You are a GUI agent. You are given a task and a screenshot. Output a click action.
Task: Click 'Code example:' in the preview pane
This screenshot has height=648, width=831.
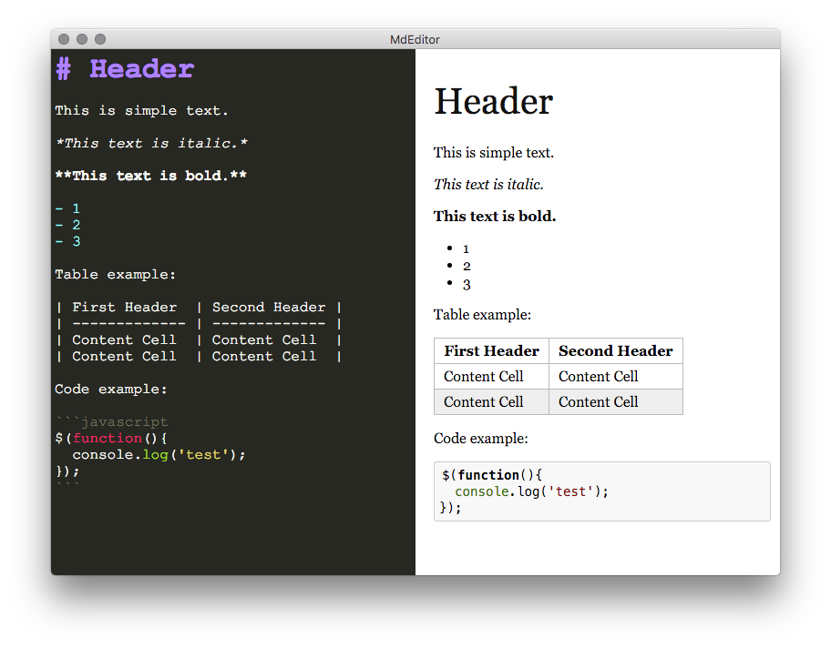(481, 439)
